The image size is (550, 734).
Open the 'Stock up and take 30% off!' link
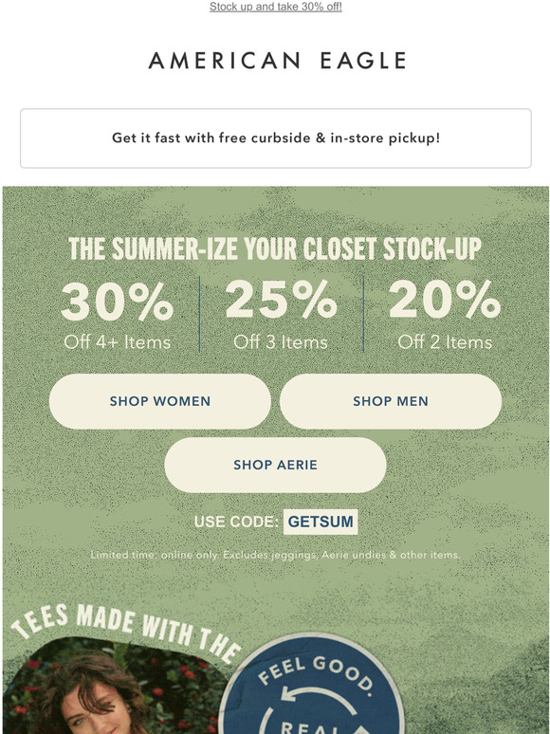pyautogui.click(x=275, y=7)
